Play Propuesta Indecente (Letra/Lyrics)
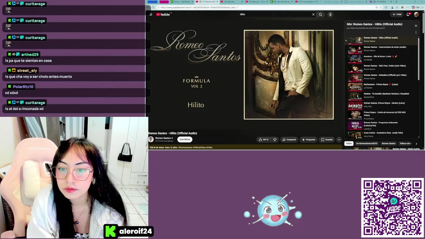The image size is (425, 239). click(381, 125)
